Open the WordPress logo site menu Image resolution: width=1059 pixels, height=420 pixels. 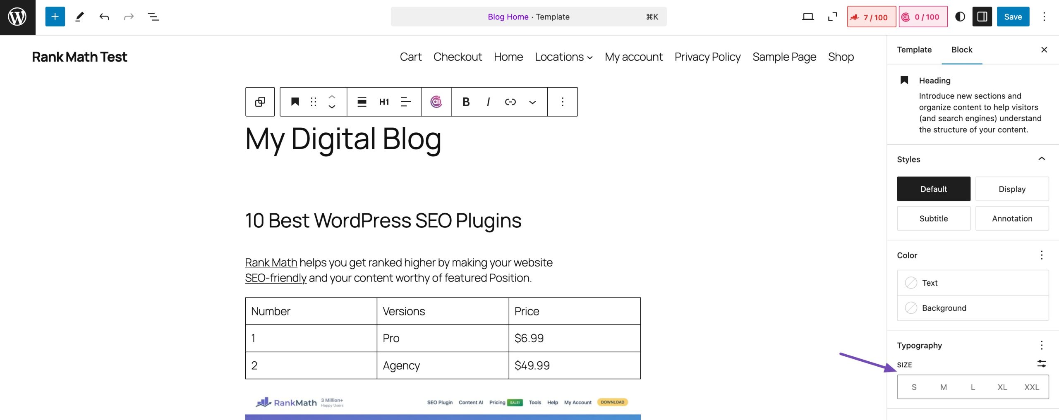coord(17,17)
